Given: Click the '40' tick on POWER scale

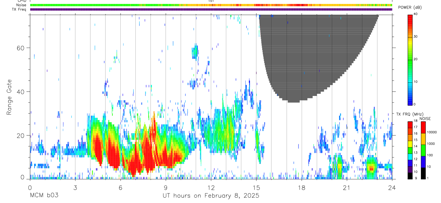Looking at the screenshot, I should [416, 14].
